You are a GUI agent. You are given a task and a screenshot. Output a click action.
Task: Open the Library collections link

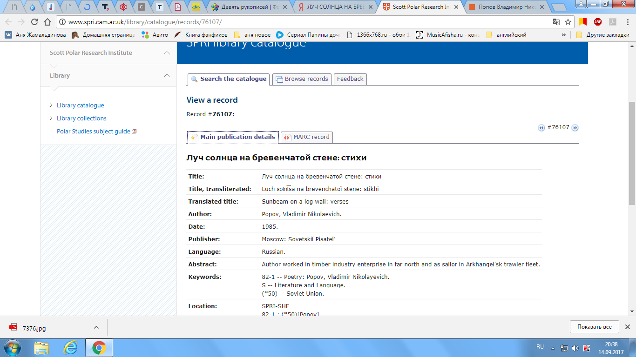[81, 119]
